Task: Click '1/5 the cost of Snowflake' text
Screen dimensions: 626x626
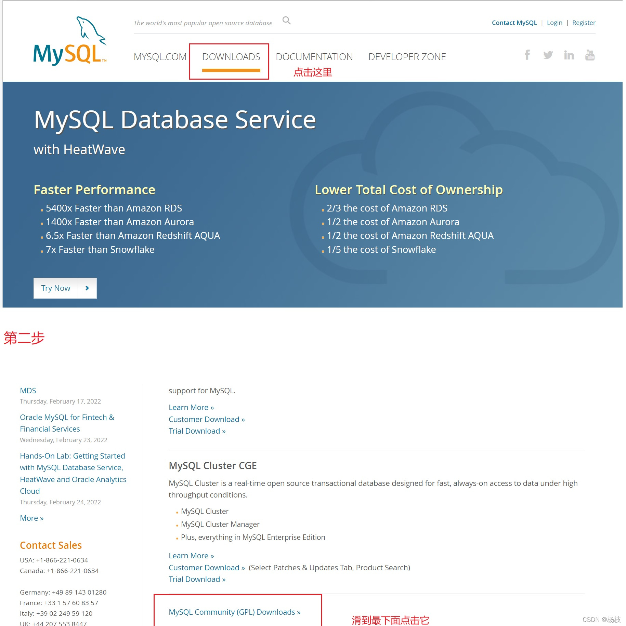Action: 381,249
